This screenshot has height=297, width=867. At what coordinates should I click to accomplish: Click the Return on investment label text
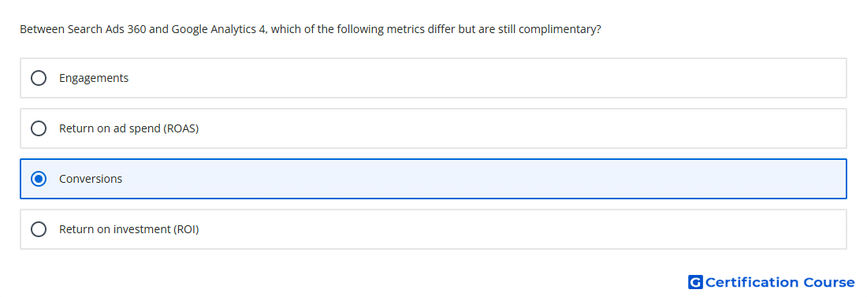(x=128, y=229)
